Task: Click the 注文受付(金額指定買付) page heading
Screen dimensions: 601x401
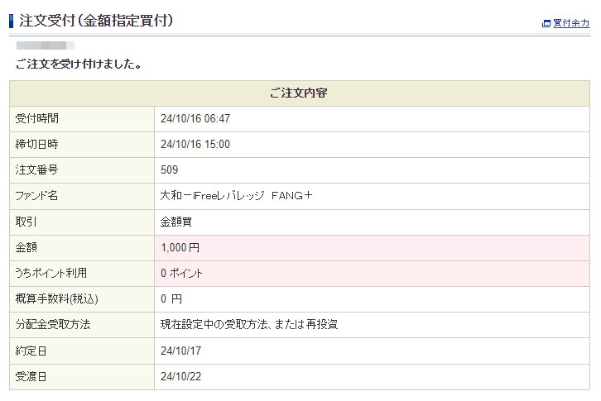Action: point(96,21)
